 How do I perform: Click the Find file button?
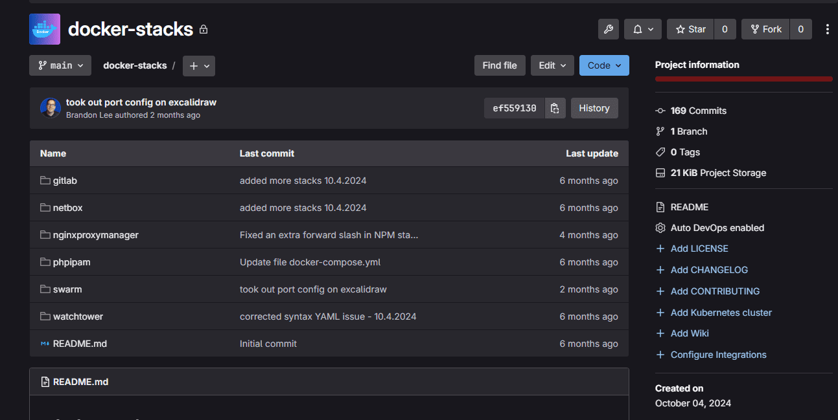(x=500, y=65)
